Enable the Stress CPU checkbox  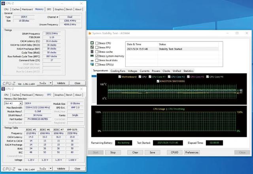pos(97,43)
